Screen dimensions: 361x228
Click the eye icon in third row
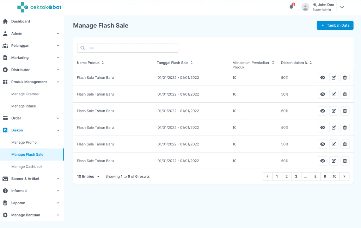(x=322, y=111)
